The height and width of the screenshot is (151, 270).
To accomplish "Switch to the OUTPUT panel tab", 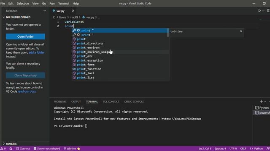I will pyautogui.click(x=76, y=102).
